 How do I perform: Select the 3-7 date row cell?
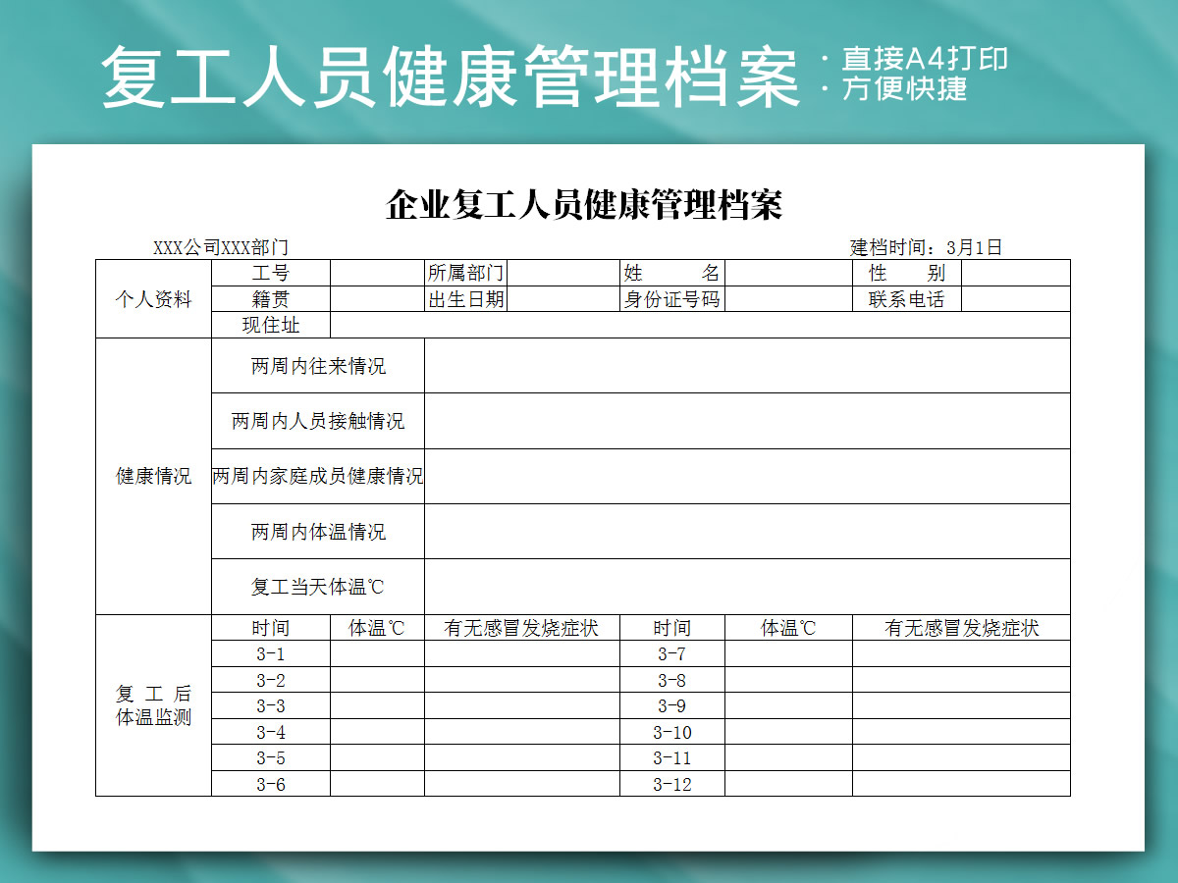tap(672, 650)
